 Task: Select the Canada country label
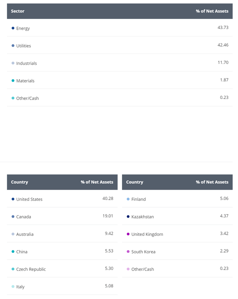23,217
